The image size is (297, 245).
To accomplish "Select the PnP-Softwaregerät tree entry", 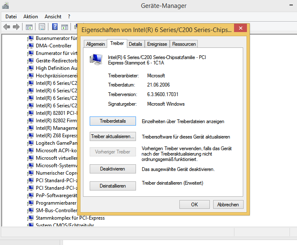I will pos(56,196).
